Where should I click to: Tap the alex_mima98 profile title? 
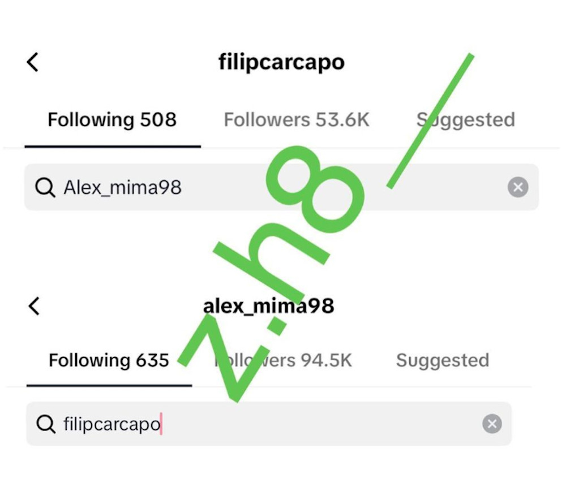269,306
